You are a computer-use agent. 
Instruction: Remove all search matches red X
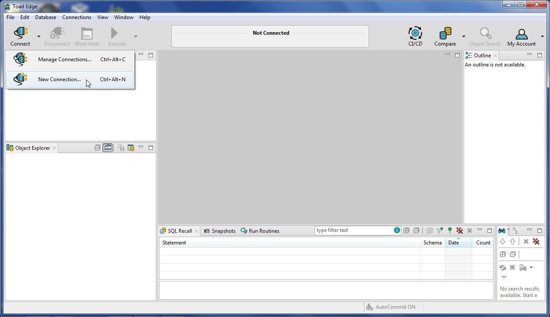[x=536, y=242]
